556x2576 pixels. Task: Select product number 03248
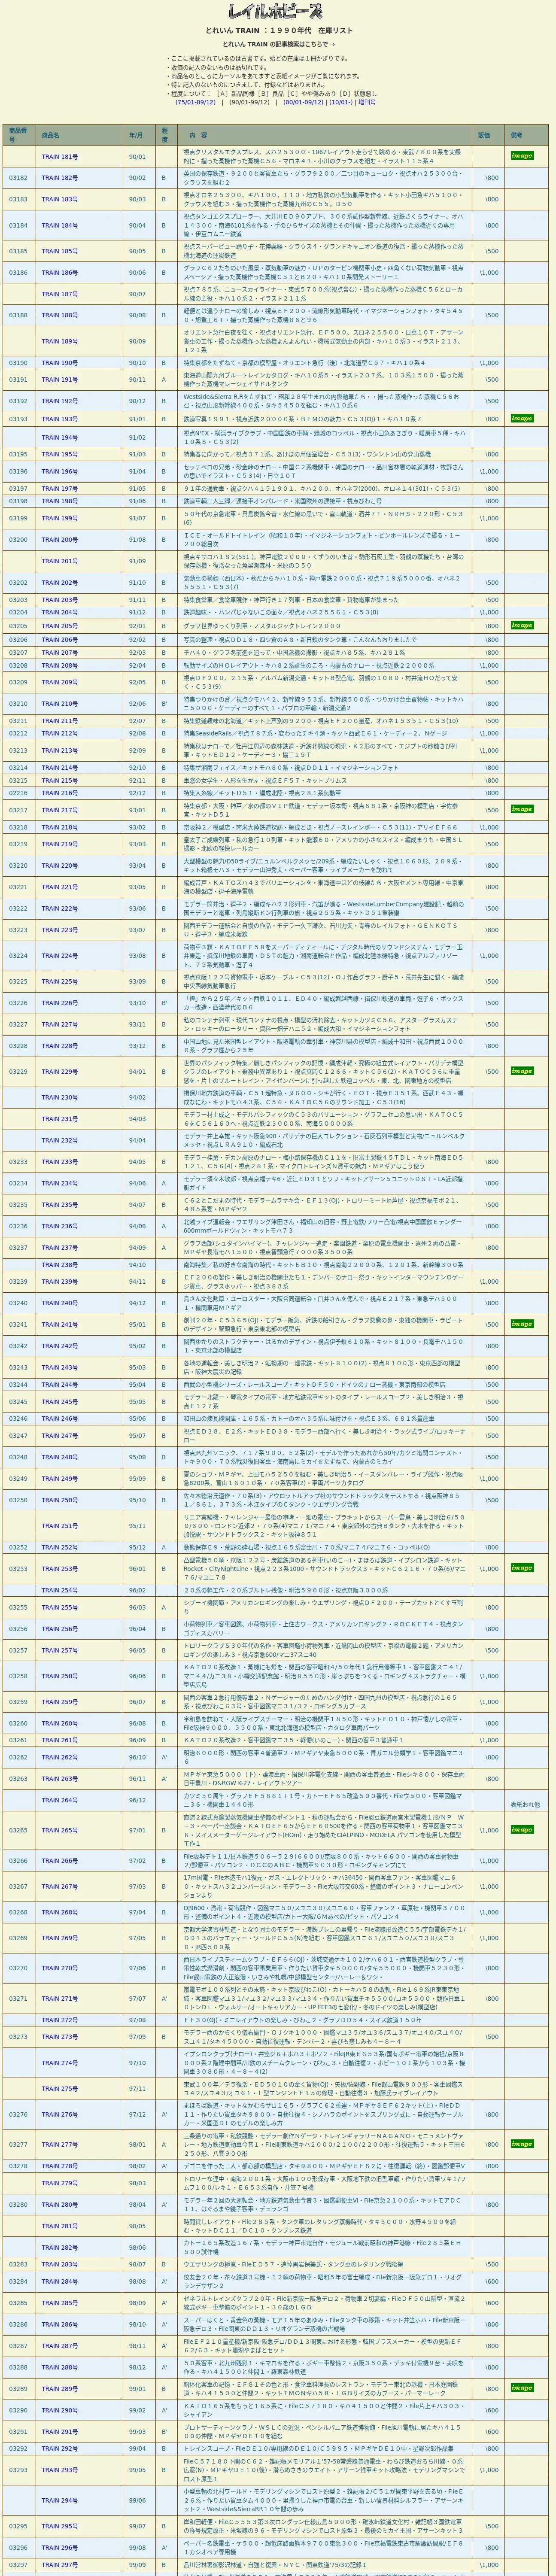[x=19, y=1457]
